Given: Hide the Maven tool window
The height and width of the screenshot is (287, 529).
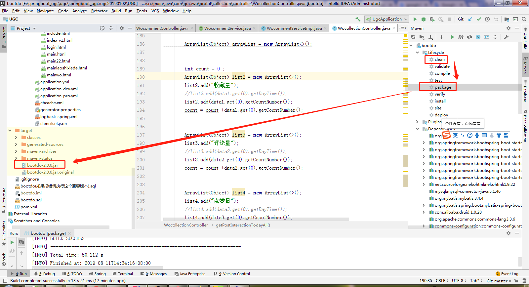Looking at the screenshot, I should (x=517, y=28).
